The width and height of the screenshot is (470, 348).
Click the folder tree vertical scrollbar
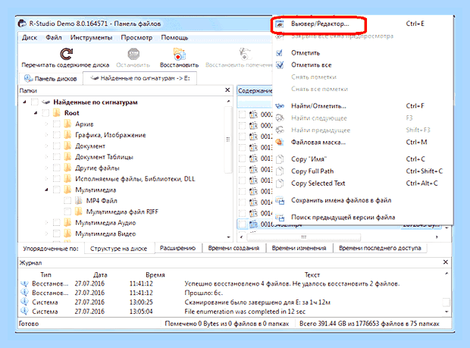click(x=228, y=140)
